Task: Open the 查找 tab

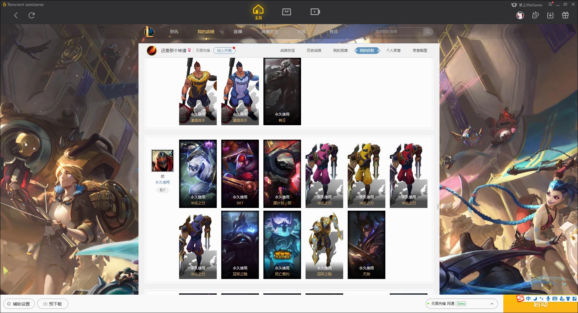Action: click(x=334, y=32)
